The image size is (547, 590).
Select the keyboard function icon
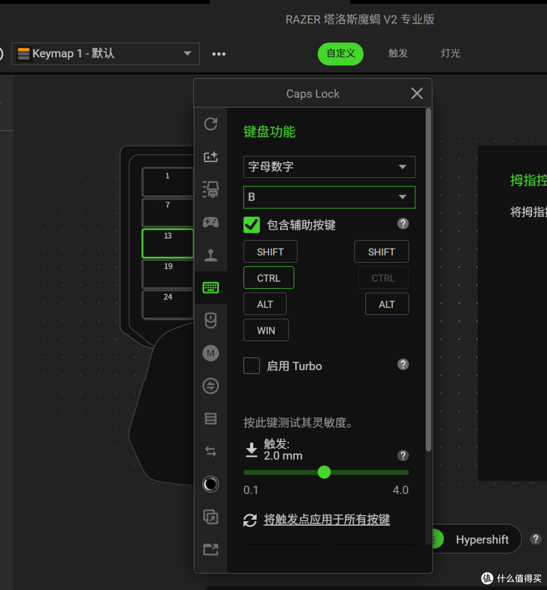[x=211, y=288]
